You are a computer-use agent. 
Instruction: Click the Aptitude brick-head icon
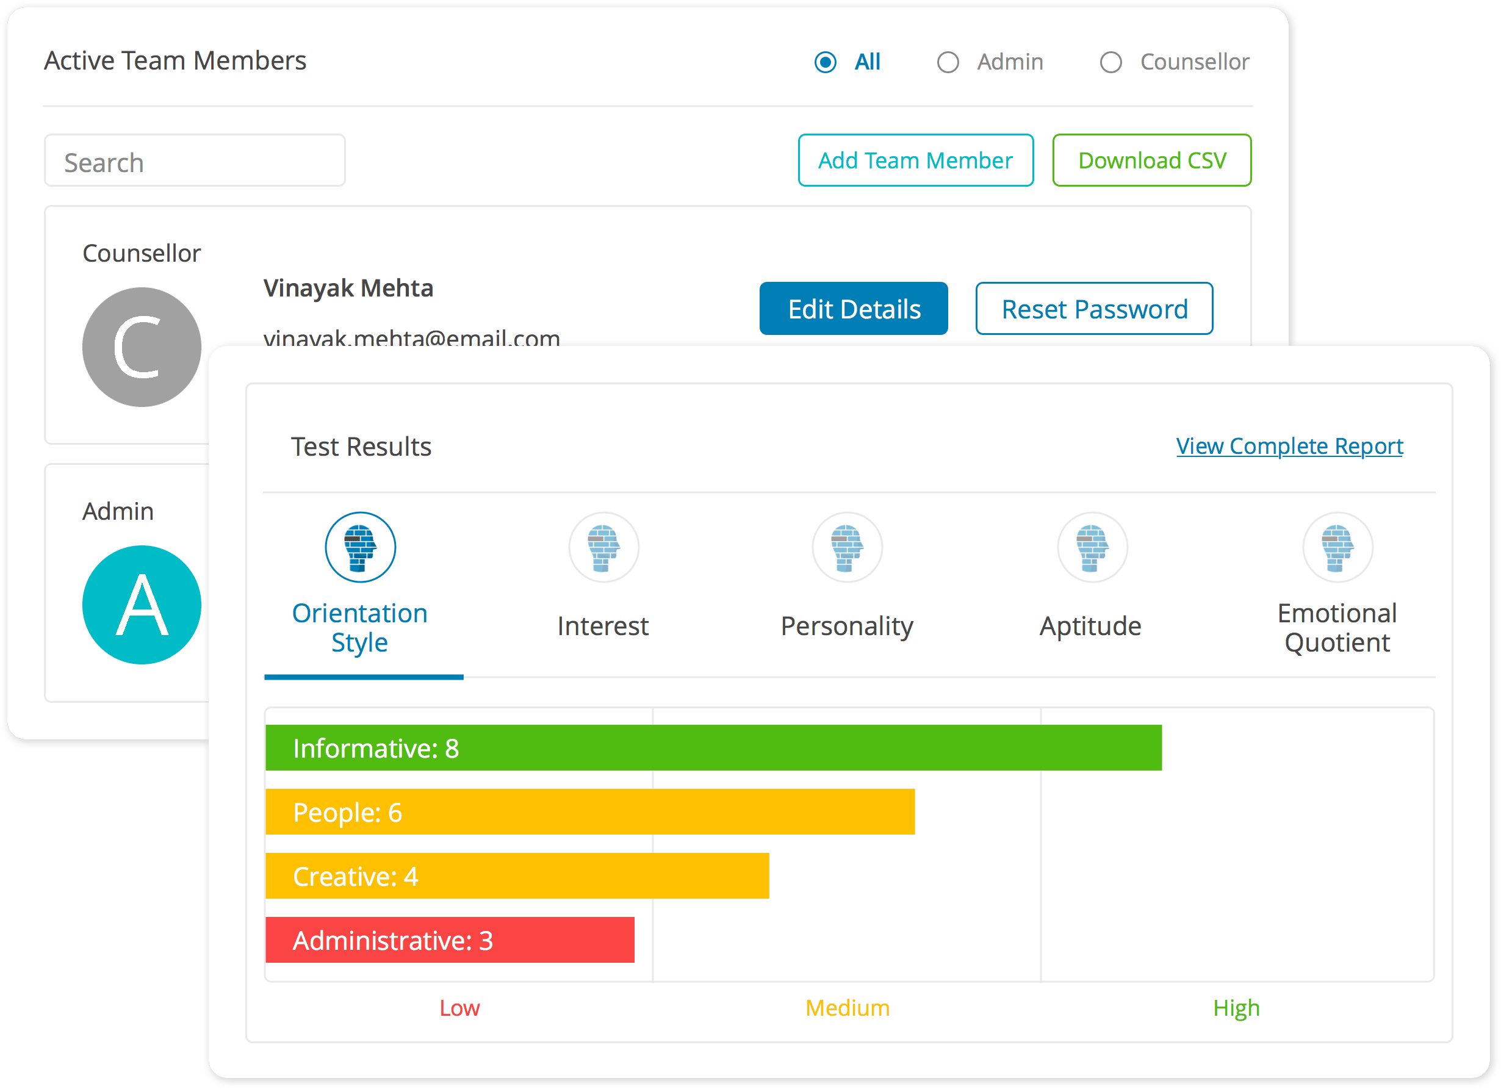click(x=1092, y=547)
